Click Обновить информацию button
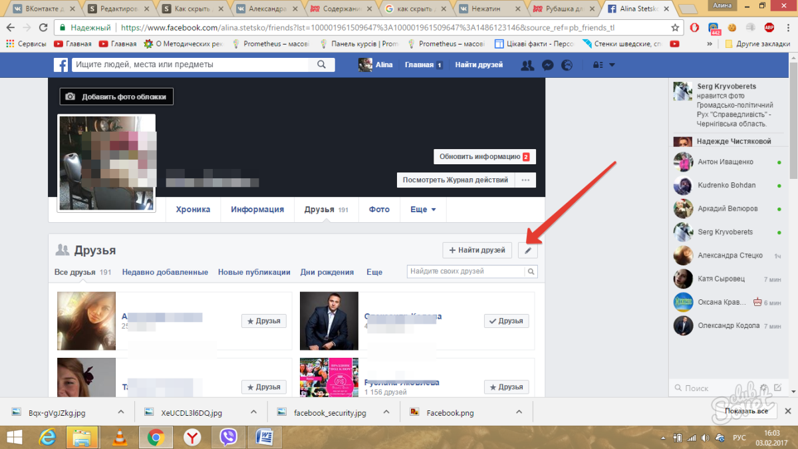 [x=485, y=157]
